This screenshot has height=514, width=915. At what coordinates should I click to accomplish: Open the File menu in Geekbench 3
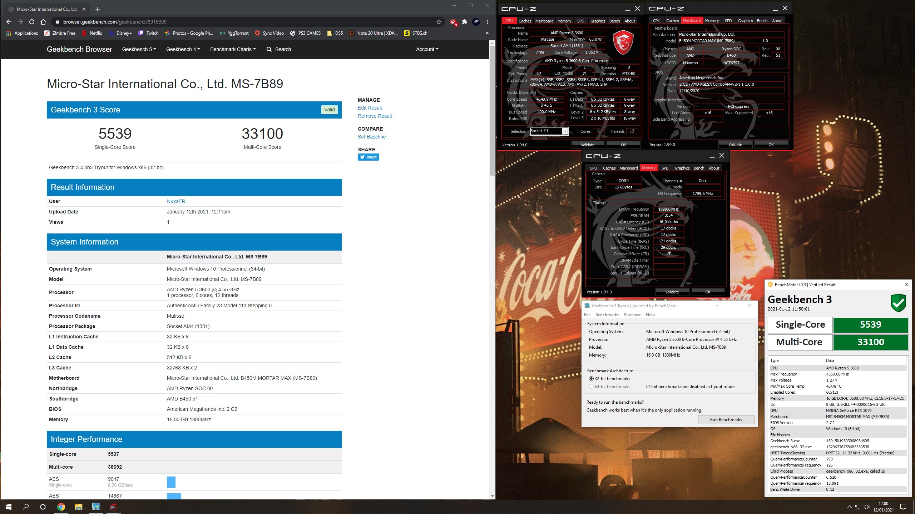(587, 315)
